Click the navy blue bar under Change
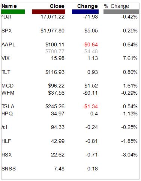Viewport: 141px width, 181px height. (85, 12)
